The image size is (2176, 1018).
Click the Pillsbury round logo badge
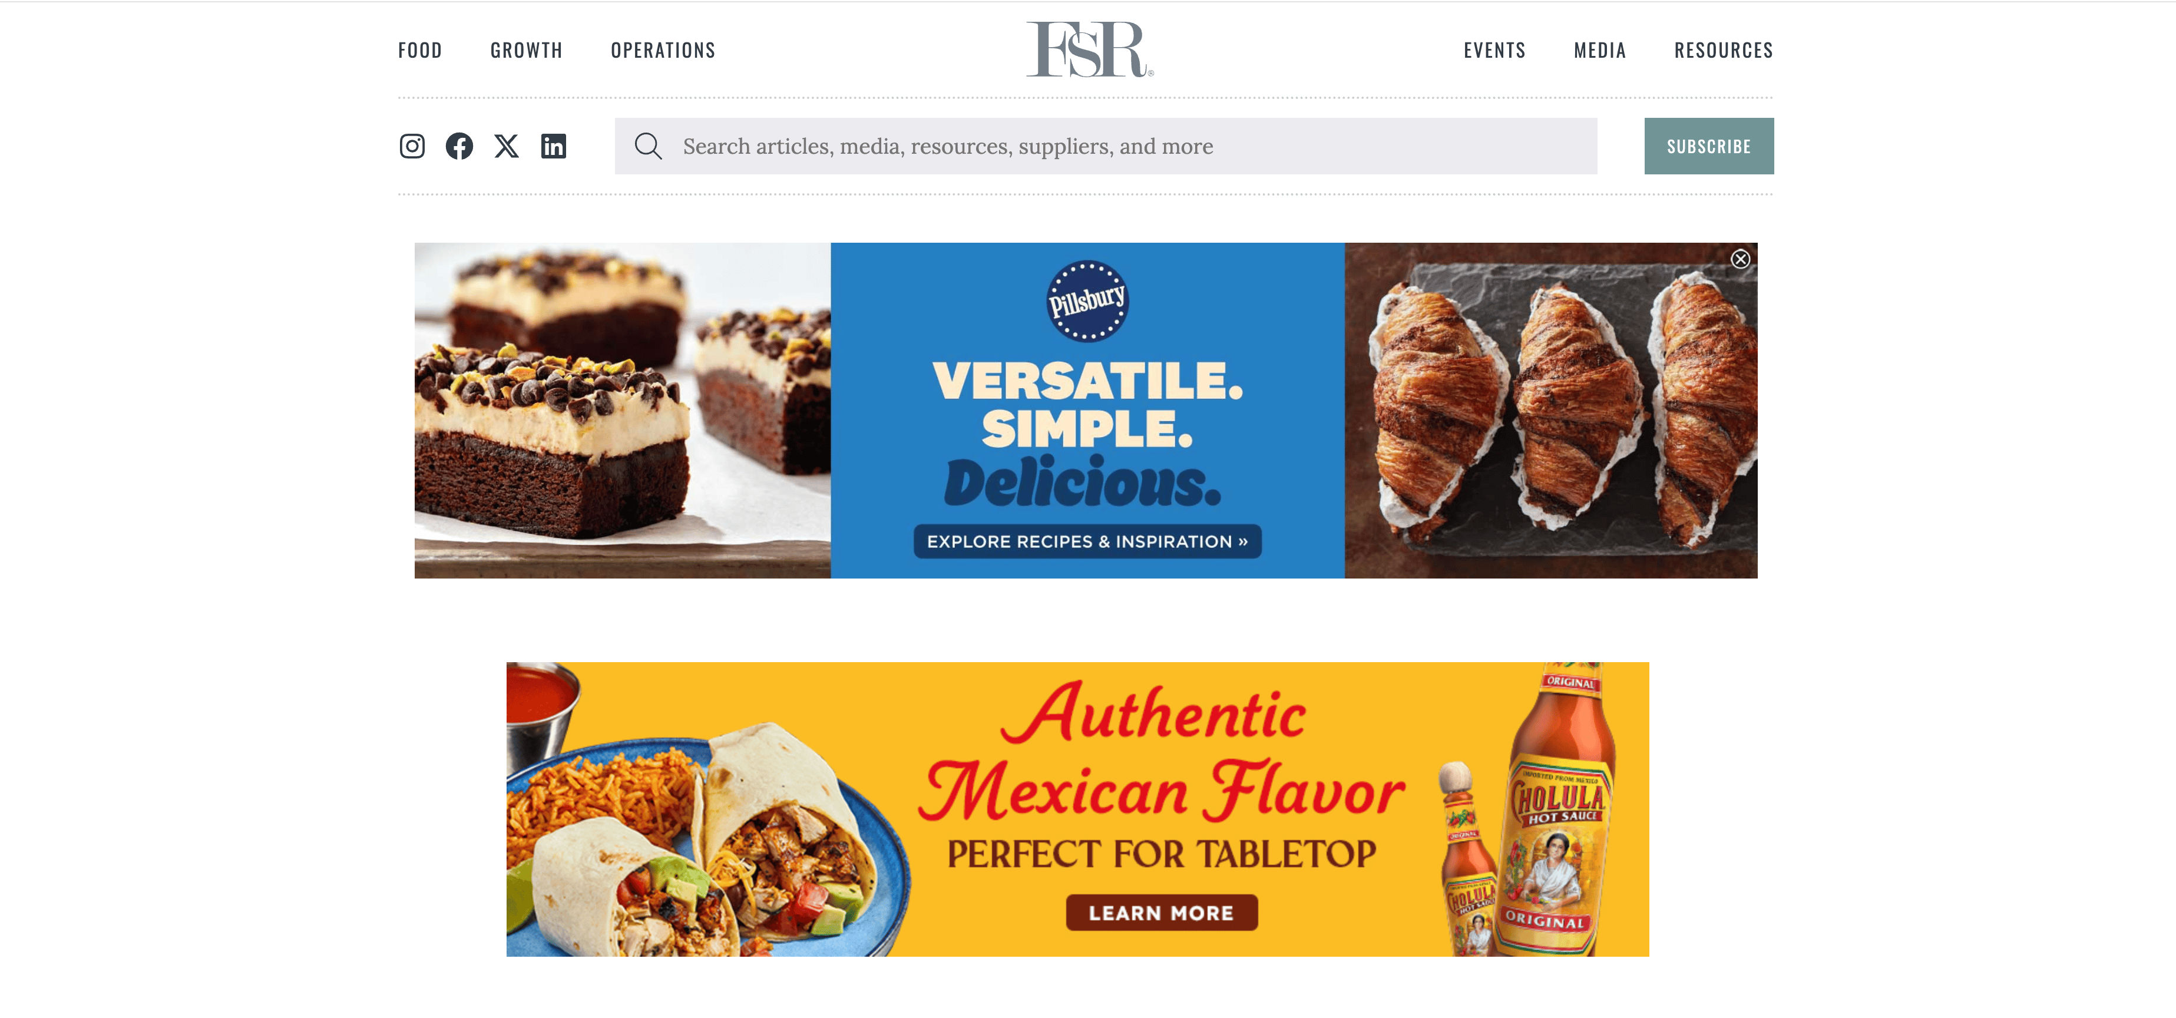(x=1087, y=301)
